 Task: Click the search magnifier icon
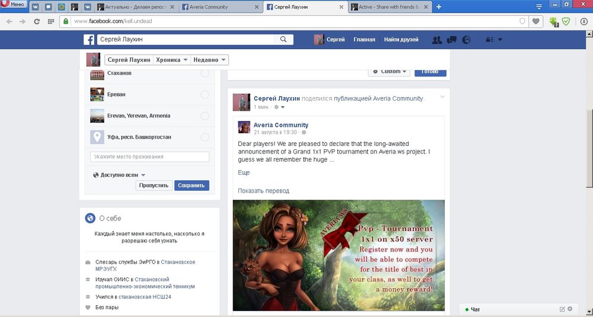(x=283, y=40)
